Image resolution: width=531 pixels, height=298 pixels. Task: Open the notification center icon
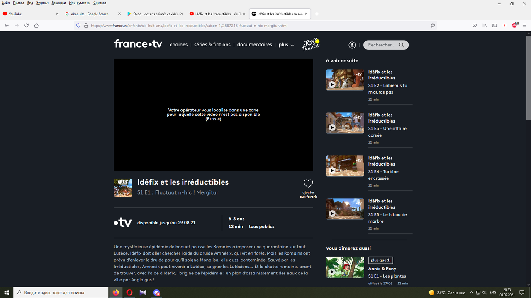point(522,292)
